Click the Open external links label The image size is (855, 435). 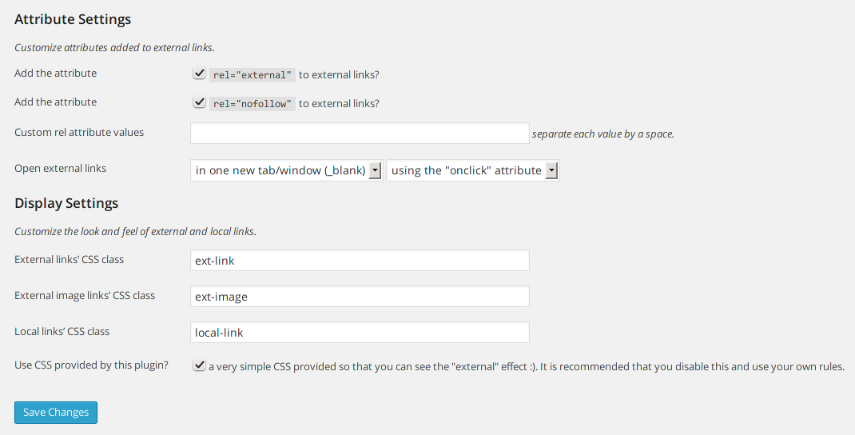pos(61,168)
